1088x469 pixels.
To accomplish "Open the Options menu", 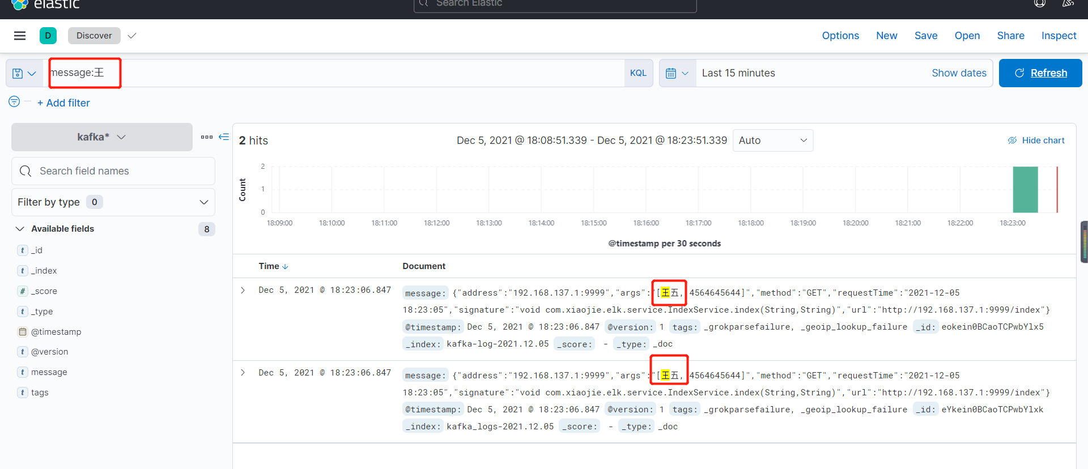I will [x=840, y=36].
